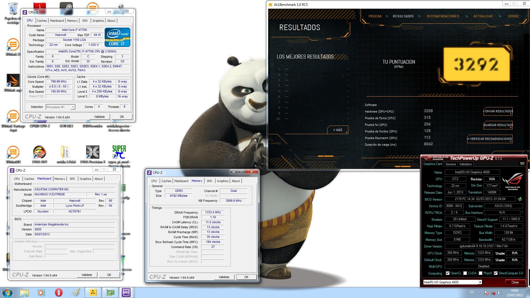This screenshot has height=298, width=530.
Task: Click the Republic of Gamers logo in GPU-Z
Action: (513, 181)
